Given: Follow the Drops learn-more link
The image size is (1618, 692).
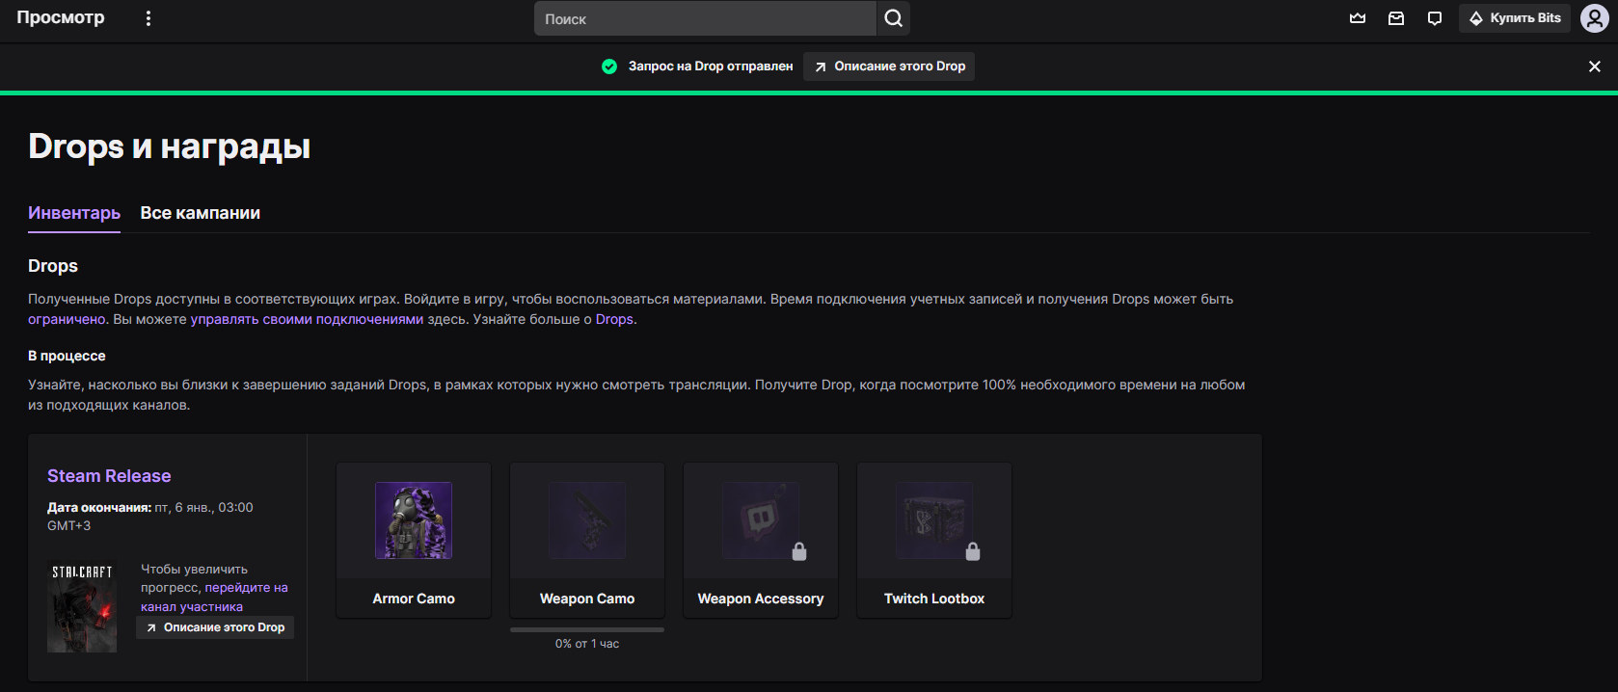Looking at the screenshot, I should [614, 319].
